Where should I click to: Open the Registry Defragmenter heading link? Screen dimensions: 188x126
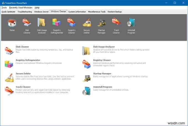(28, 60)
